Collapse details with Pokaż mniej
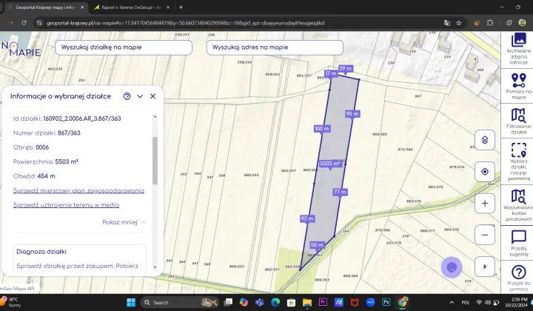 (124, 221)
